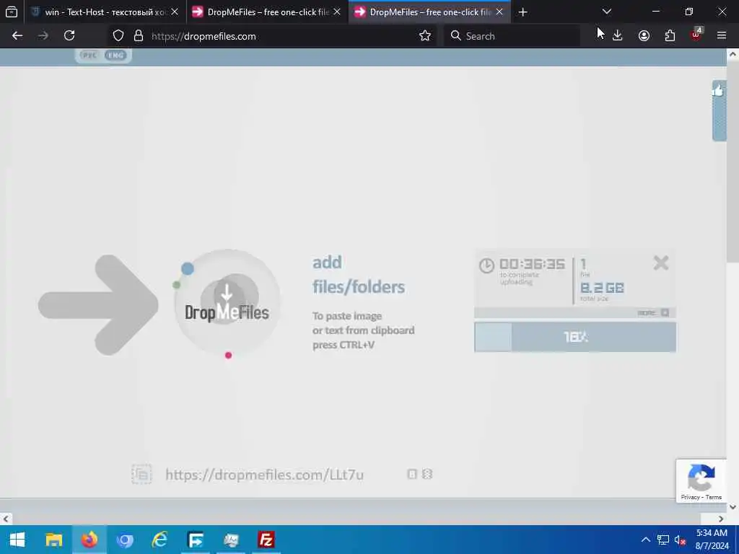Click the muted volume tray icon
Screen dimensions: 739x554
(x=679, y=540)
